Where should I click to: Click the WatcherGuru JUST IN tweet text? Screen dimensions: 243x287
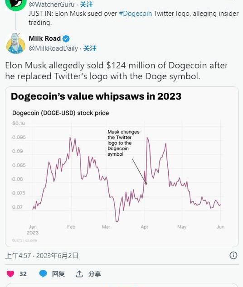click(x=134, y=18)
